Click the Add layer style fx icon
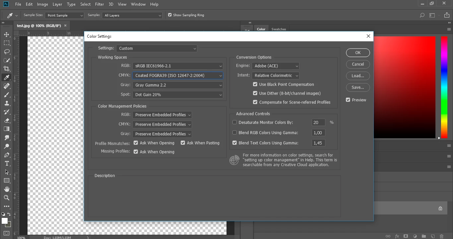Screen dimensions: 453x239 pos(397,236)
